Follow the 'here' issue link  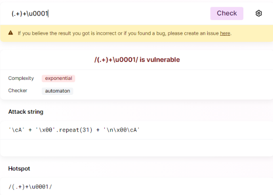pos(225,33)
